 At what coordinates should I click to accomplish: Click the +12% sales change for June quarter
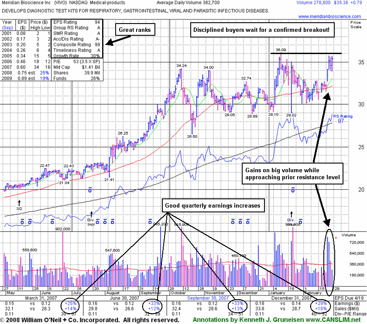154,309
